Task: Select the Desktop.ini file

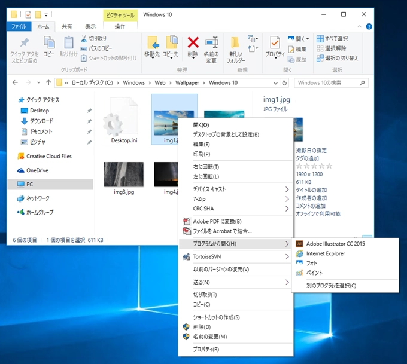Action: (124, 121)
